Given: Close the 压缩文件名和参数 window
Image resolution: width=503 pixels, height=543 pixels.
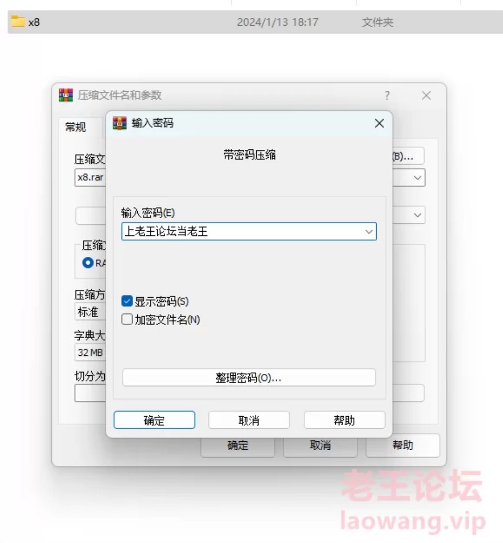Looking at the screenshot, I should click(x=427, y=95).
